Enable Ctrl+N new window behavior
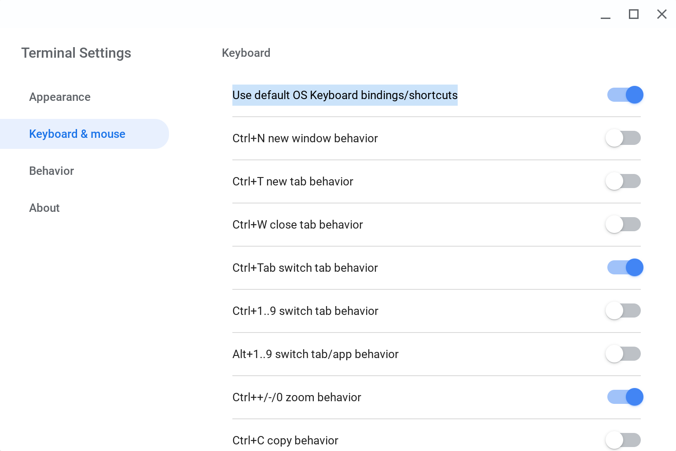This screenshot has width=676, height=451. [x=623, y=138]
